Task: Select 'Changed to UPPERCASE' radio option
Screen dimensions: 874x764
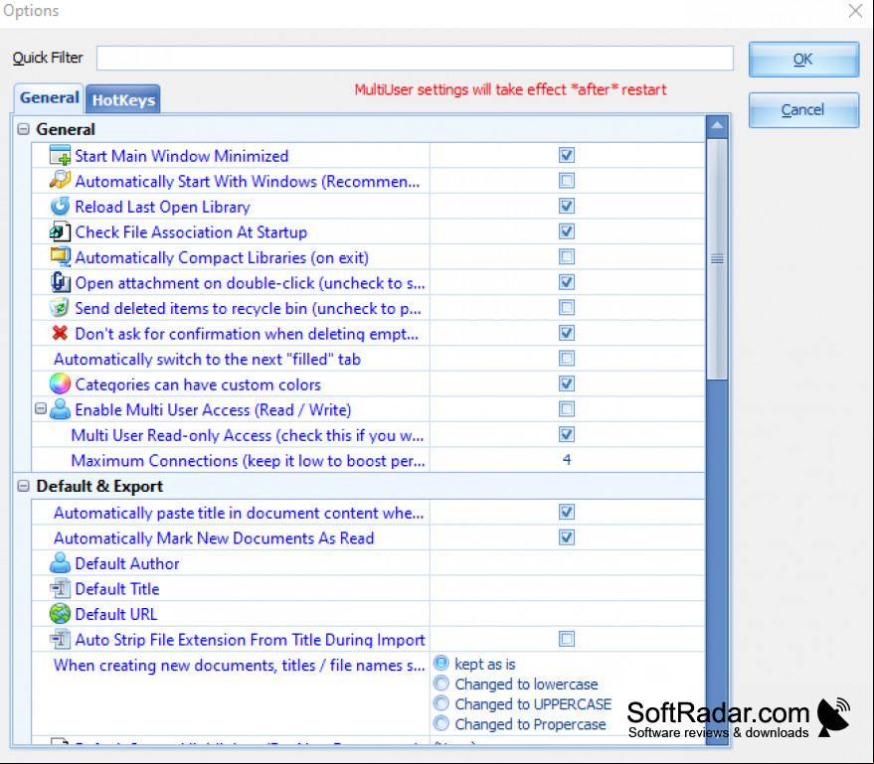Action: [440, 703]
